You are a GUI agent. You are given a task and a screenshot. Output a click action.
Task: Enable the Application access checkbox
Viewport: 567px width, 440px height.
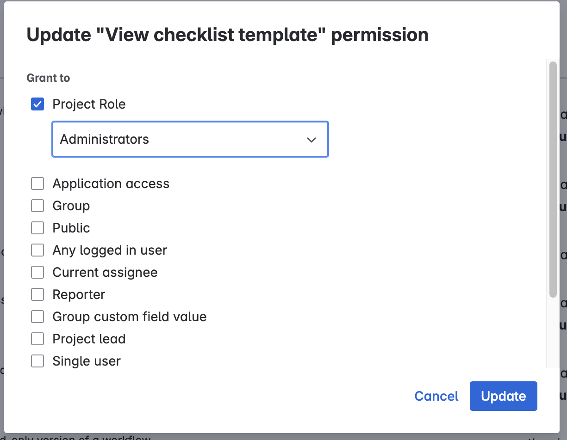click(37, 184)
